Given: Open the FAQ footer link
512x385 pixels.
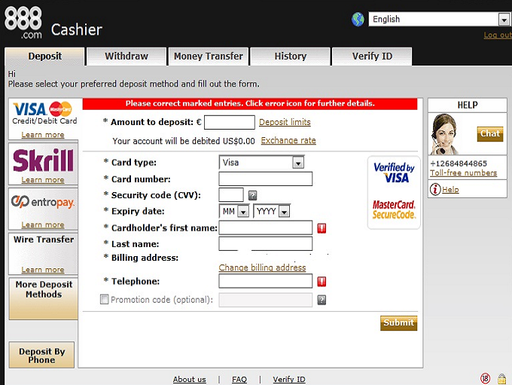Looking at the screenshot, I should [x=239, y=380].
